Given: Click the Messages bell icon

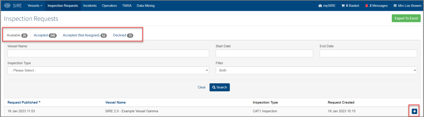Looking at the screenshot, I should [366, 6].
